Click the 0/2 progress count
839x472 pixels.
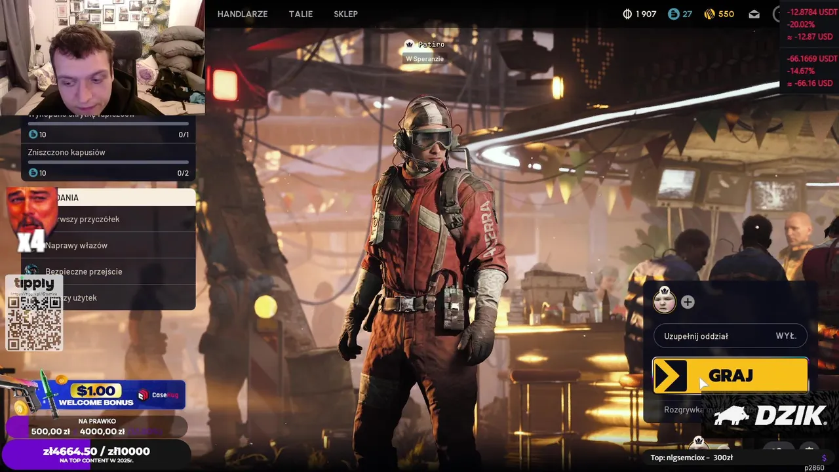tap(183, 173)
